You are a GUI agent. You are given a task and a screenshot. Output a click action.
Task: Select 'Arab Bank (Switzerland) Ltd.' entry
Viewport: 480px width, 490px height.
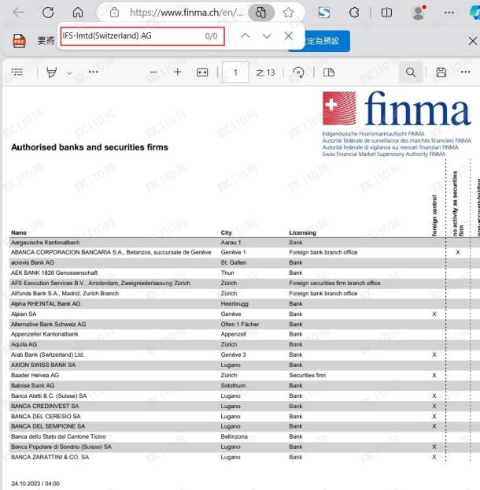pyautogui.click(x=48, y=355)
